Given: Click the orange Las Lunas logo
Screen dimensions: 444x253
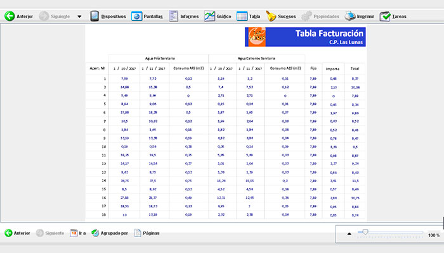Looking at the screenshot, I should [257, 37].
